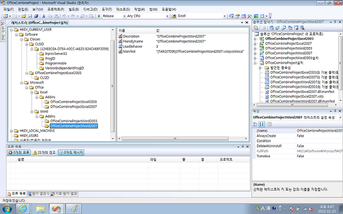This screenshot has width=343, height=214.
Task: Open the 편집(E) menu
Action: tap(23, 10)
